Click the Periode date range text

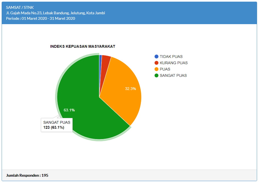[40, 18]
